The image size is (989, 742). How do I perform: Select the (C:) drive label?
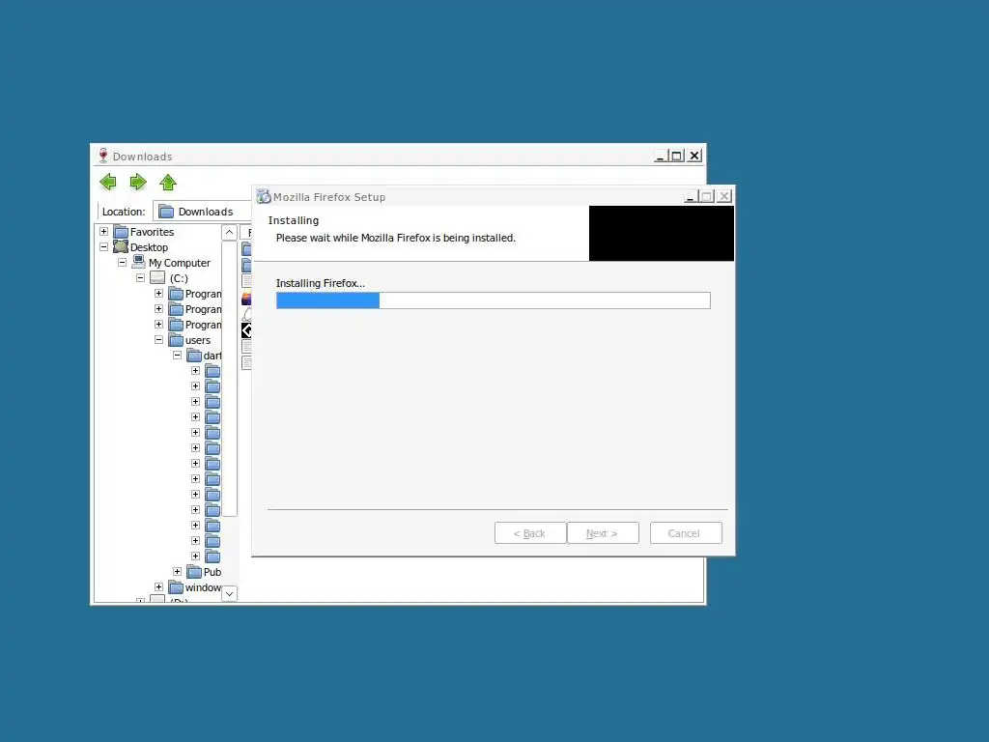click(x=179, y=278)
